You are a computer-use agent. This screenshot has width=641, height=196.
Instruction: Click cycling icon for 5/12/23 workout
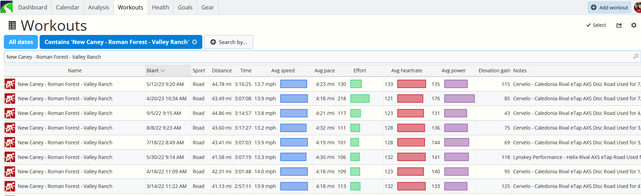click(10, 84)
